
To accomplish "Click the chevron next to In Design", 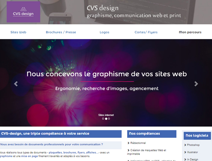I will click(185, 159).
